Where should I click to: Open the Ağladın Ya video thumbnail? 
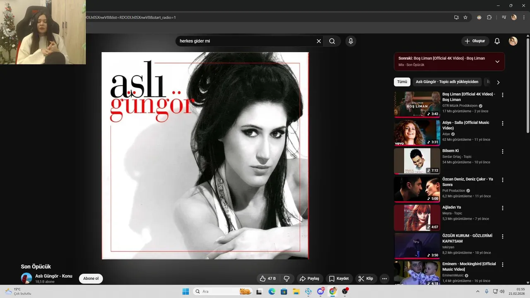[x=417, y=217]
